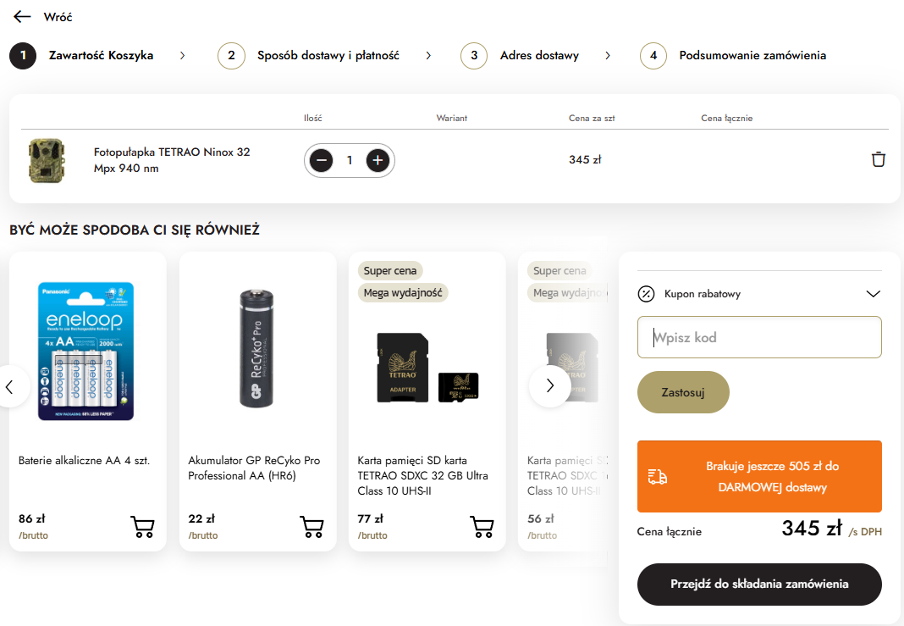Add Panasonic eneloop batteries to cart

pos(143,527)
